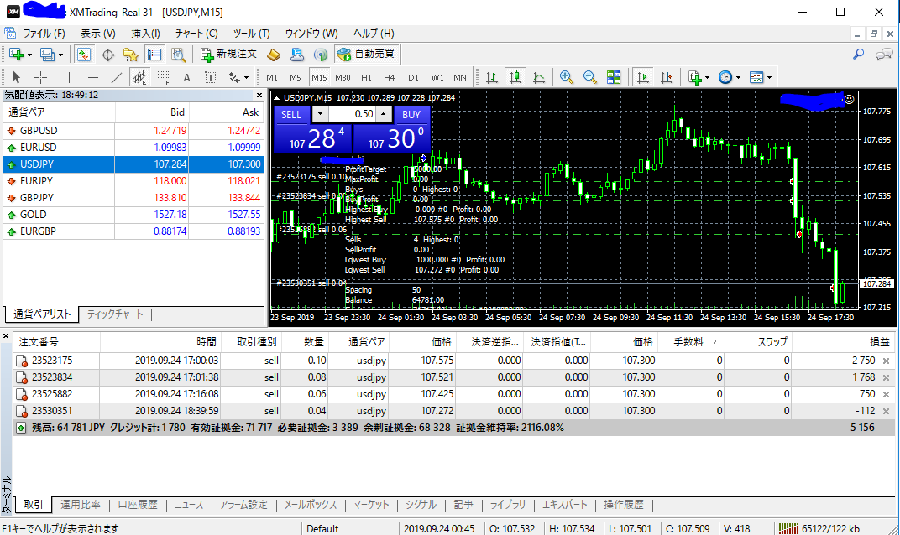Open the エキスパート tab
The image size is (900, 535).
[x=565, y=505]
